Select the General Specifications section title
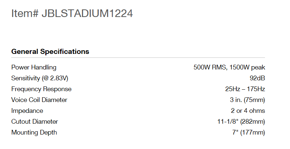 [x=50, y=51]
